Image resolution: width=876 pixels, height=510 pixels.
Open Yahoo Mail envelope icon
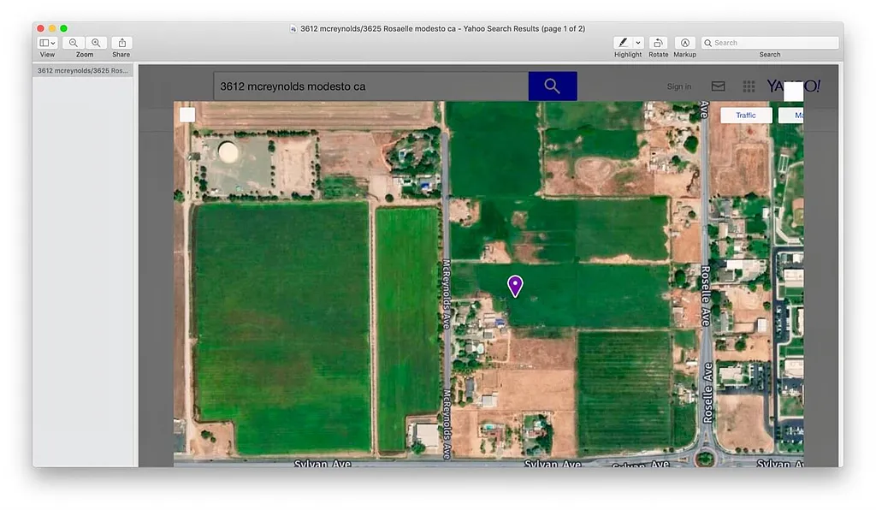coord(719,86)
